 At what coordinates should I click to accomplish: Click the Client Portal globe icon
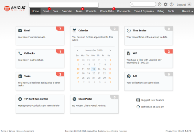point(74,99)
